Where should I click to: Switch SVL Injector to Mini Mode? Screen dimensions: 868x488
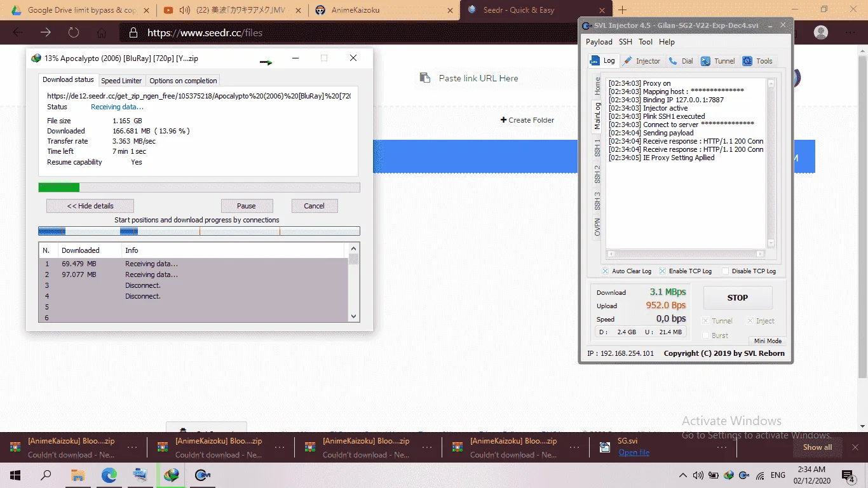[768, 341]
